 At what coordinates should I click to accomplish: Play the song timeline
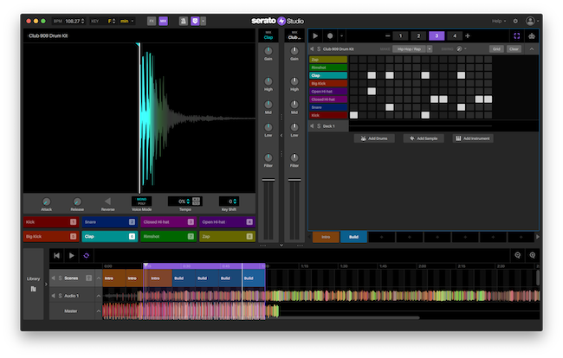(71, 255)
